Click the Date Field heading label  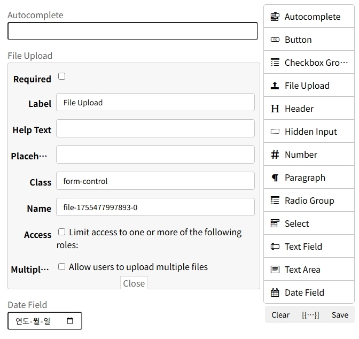[x=27, y=305]
